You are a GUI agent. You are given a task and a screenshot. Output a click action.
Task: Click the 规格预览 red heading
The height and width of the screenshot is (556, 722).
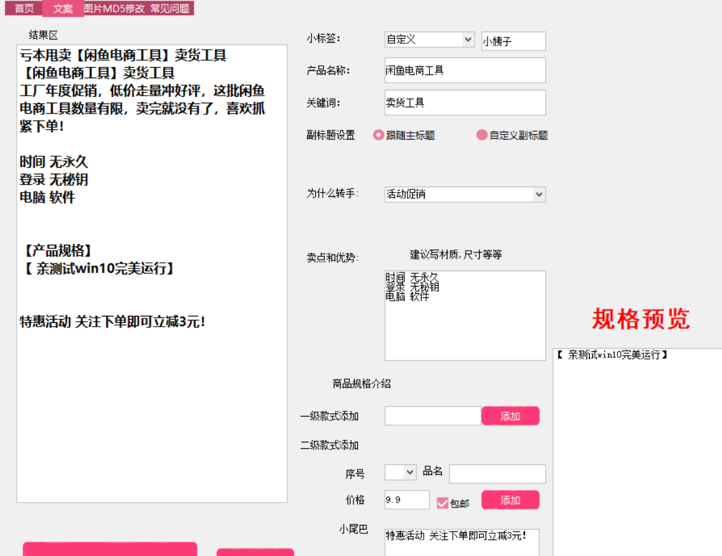(641, 319)
